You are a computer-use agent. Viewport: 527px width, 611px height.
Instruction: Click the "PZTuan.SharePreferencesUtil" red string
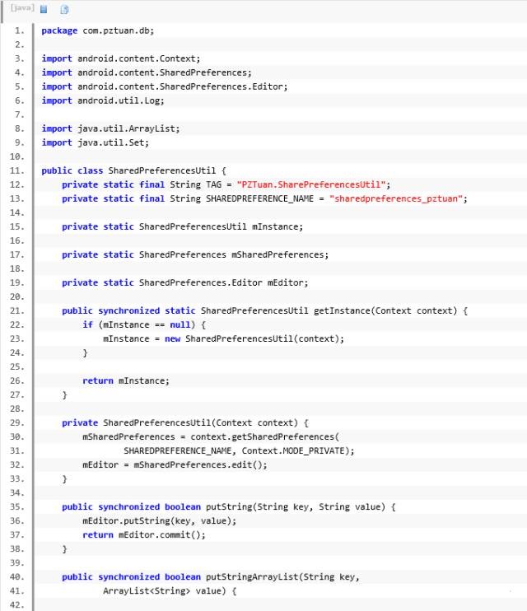point(313,184)
